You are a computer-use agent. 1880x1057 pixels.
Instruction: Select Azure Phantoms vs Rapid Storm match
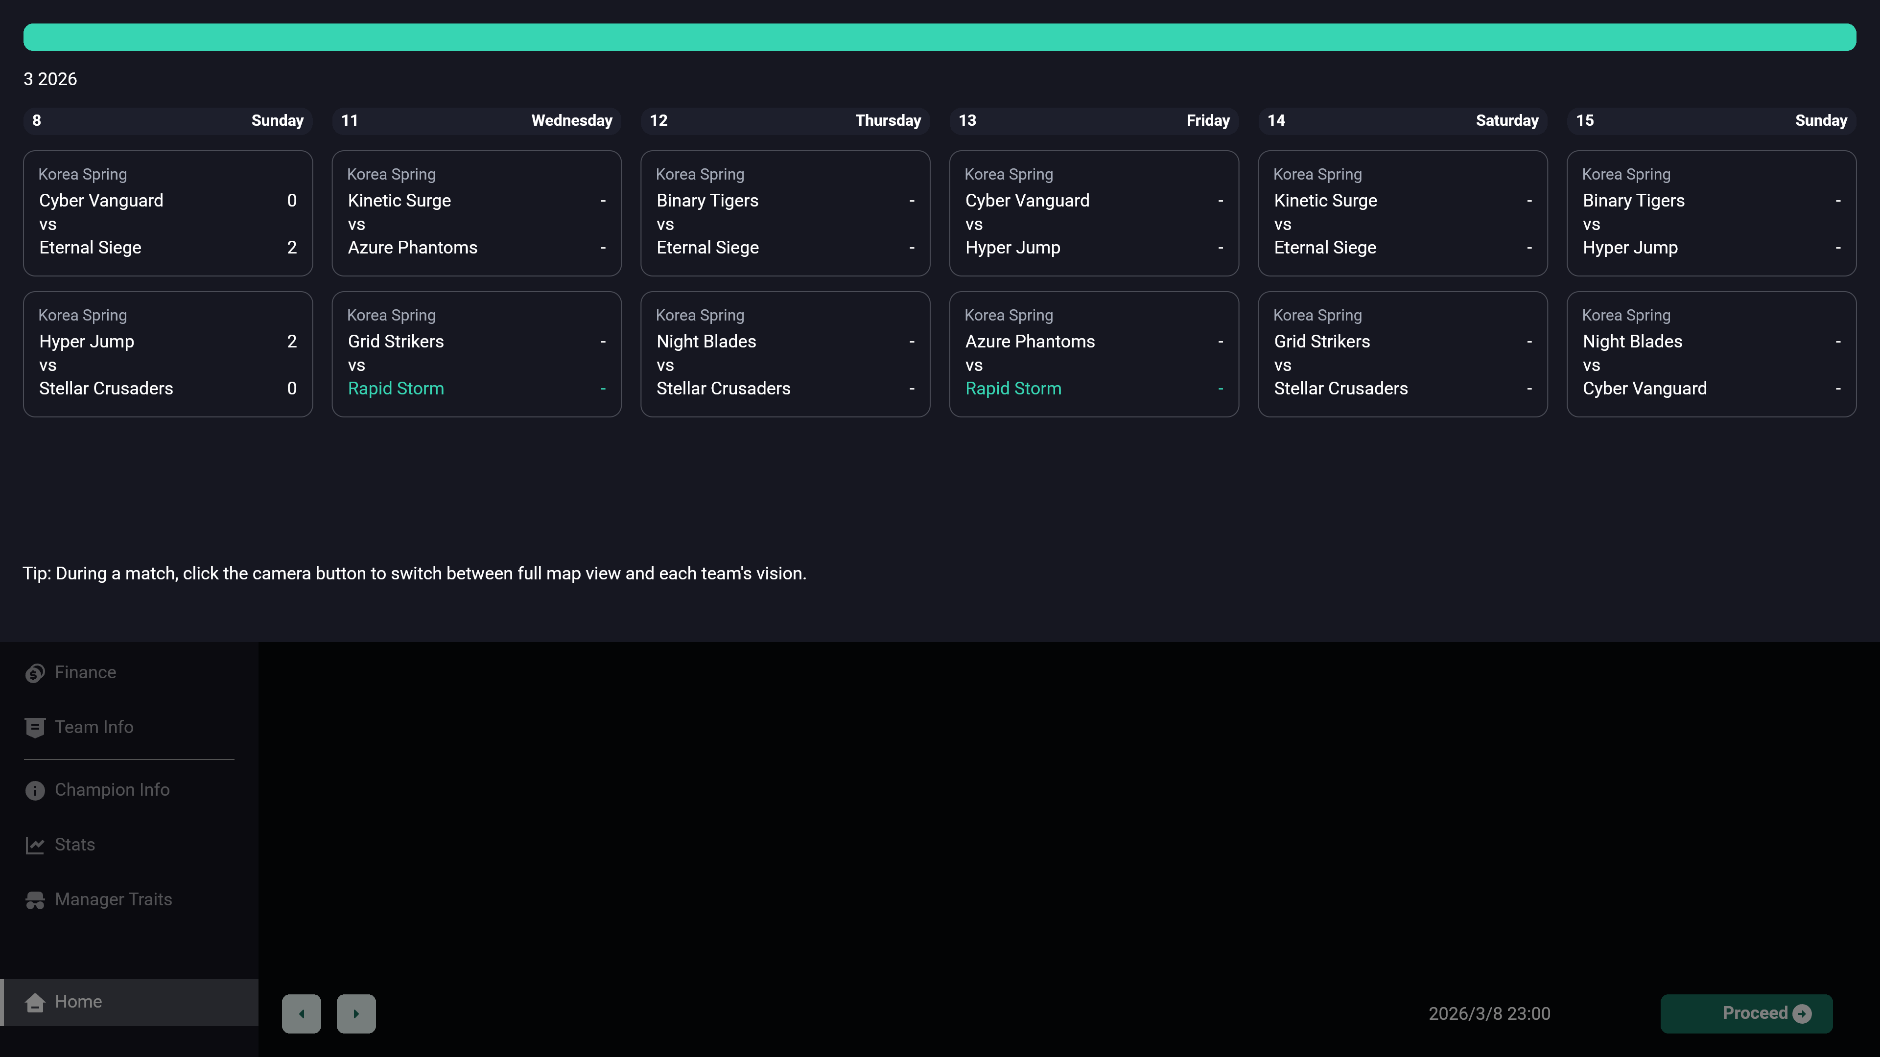(1093, 354)
